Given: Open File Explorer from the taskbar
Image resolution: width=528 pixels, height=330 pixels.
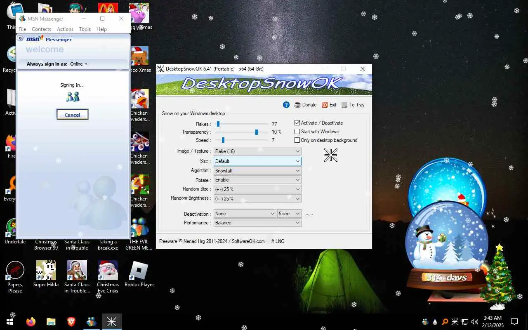Looking at the screenshot, I should tap(51, 322).
